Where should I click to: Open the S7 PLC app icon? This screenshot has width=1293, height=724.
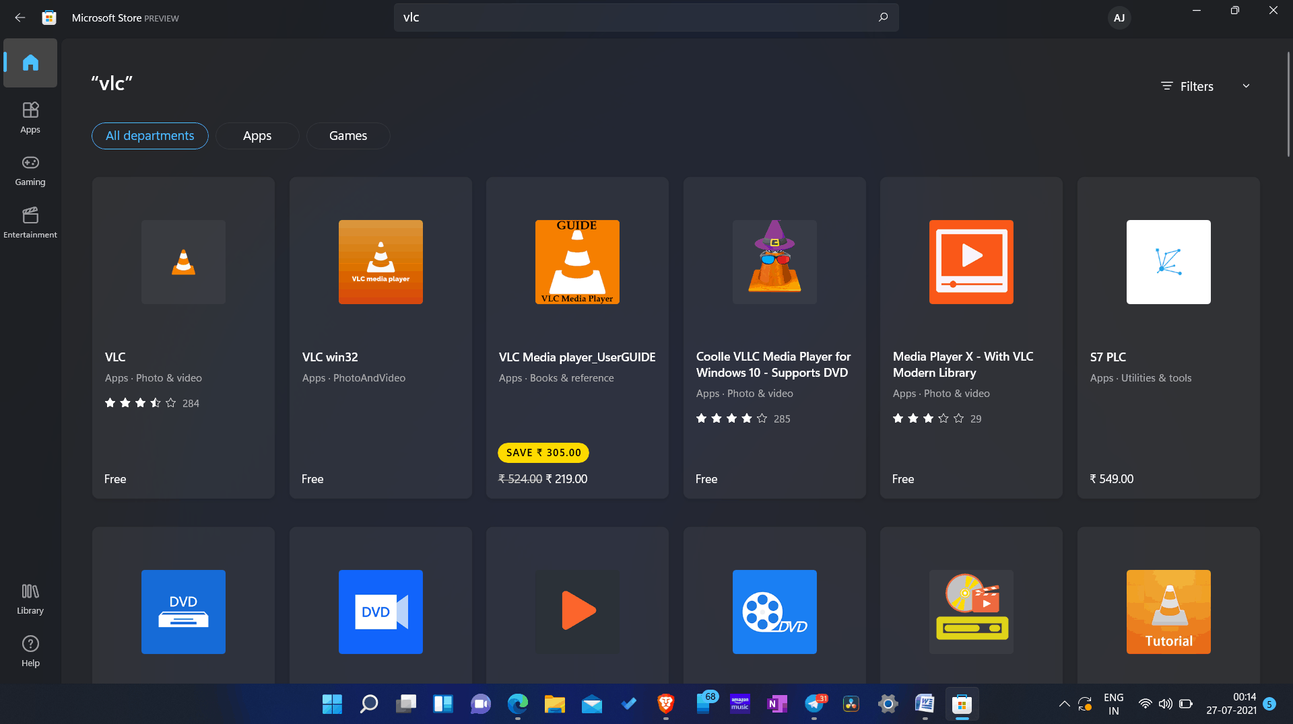coord(1168,262)
